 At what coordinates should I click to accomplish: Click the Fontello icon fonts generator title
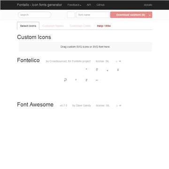[39, 5]
